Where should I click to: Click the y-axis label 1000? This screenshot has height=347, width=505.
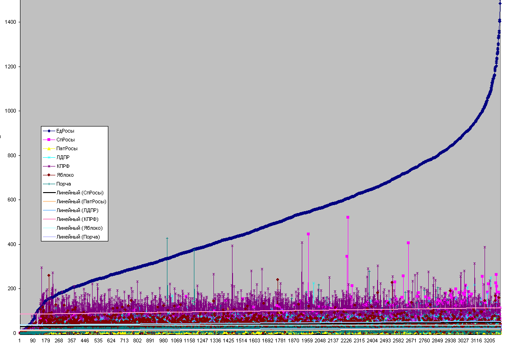click(10, 111)
